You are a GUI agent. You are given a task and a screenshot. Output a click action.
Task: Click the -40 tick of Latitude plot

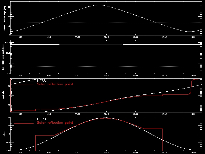[x=8, y=150]
